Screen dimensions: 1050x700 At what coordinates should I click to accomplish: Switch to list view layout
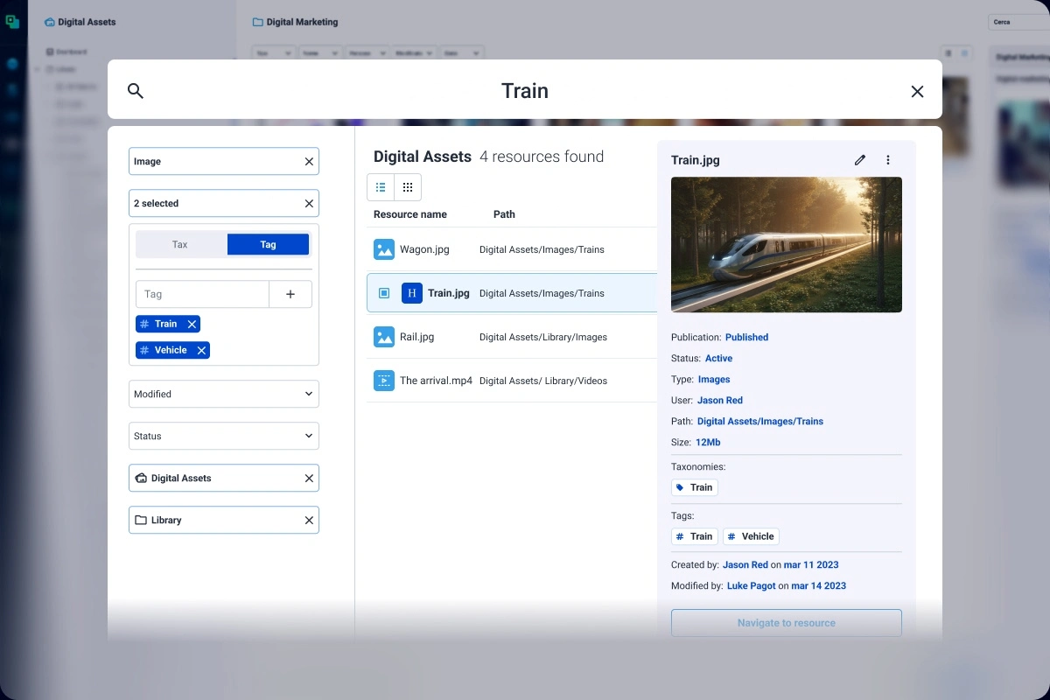coord(381,187)
